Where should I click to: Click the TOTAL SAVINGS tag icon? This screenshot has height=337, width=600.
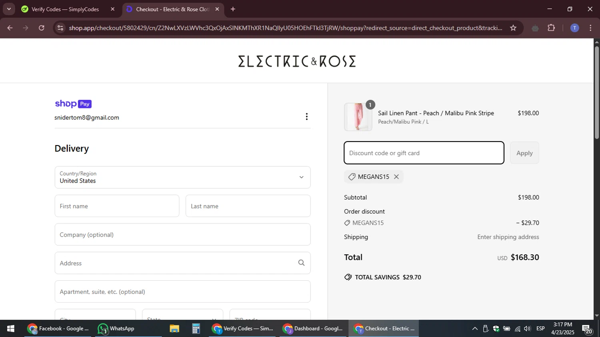[348, 277]
